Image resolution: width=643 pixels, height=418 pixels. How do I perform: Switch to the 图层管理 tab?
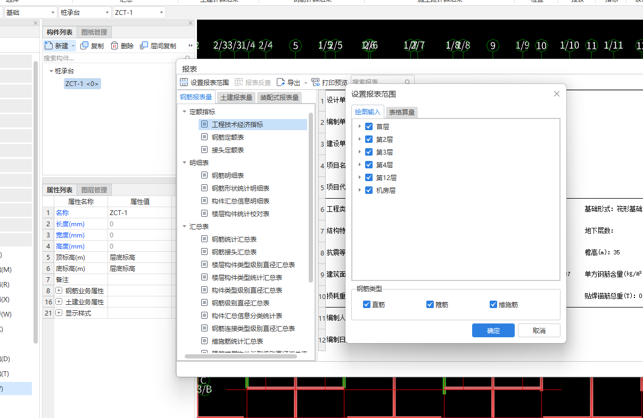pyautogui.click(x=94, y=190)
